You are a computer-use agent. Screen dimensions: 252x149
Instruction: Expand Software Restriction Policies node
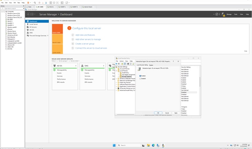(x=116, y=84)
